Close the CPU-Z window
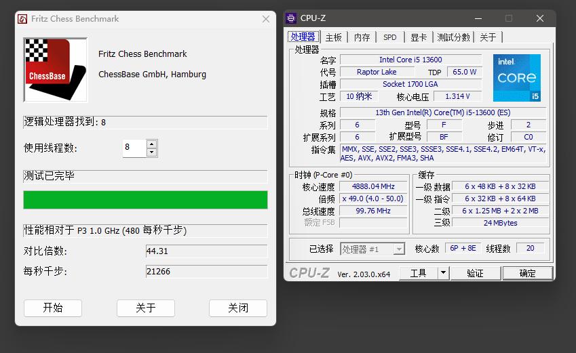Screen dimensions: 576x353 click(x=539, y=18)
